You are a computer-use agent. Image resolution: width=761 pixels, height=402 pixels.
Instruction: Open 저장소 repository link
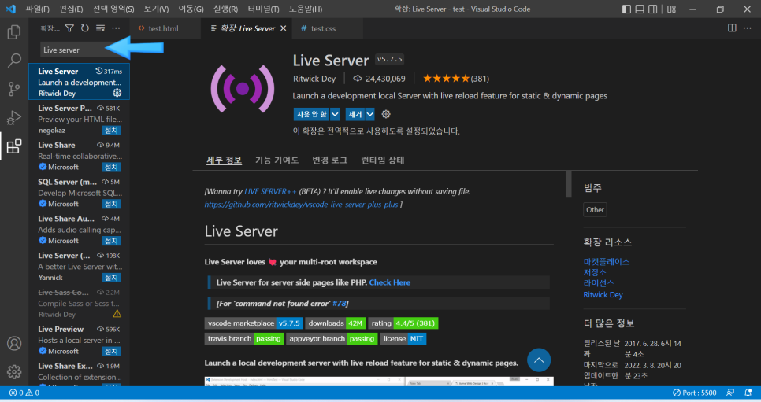[x=595, y=272]
